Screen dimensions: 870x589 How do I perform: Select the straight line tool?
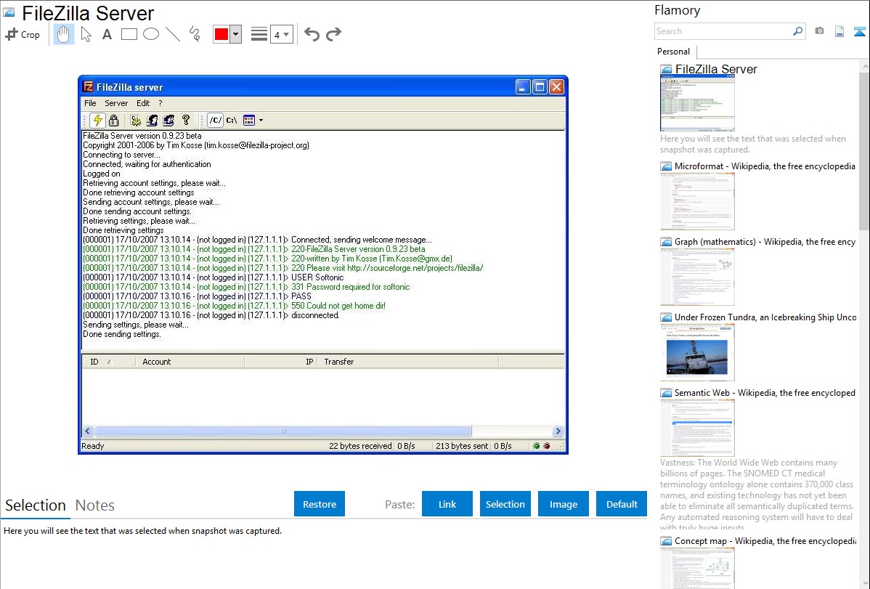[x=173, y=34]
